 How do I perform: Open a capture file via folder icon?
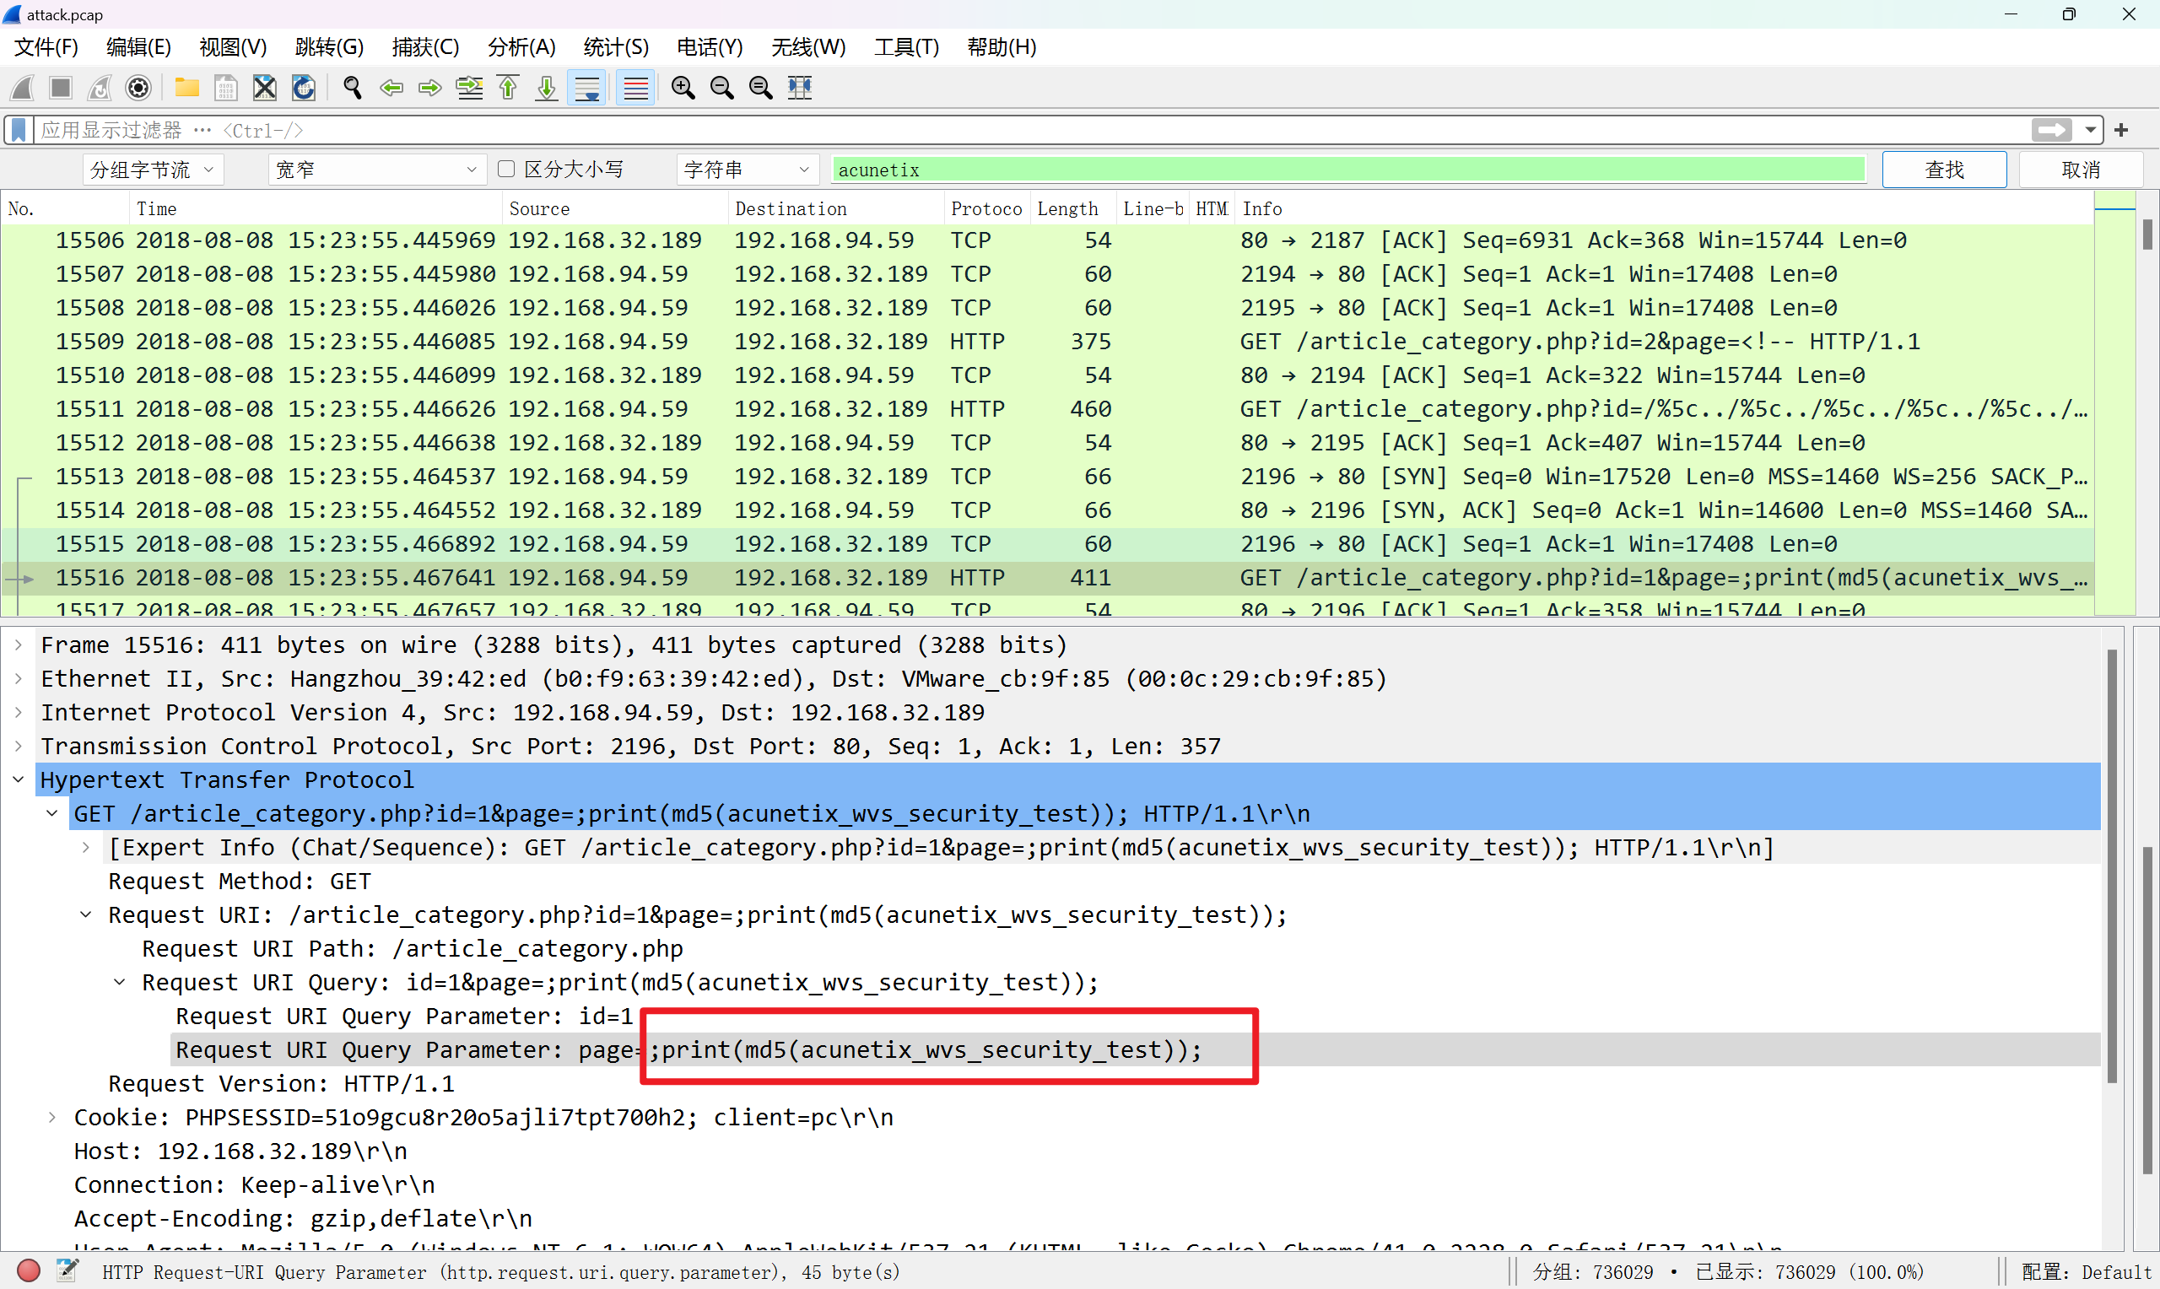point(186,88)
